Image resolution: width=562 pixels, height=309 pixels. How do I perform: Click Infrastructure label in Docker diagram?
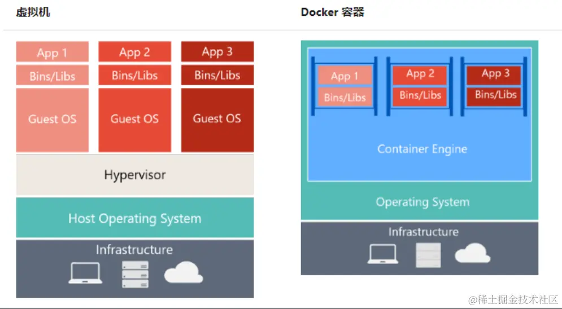point(423,232)
